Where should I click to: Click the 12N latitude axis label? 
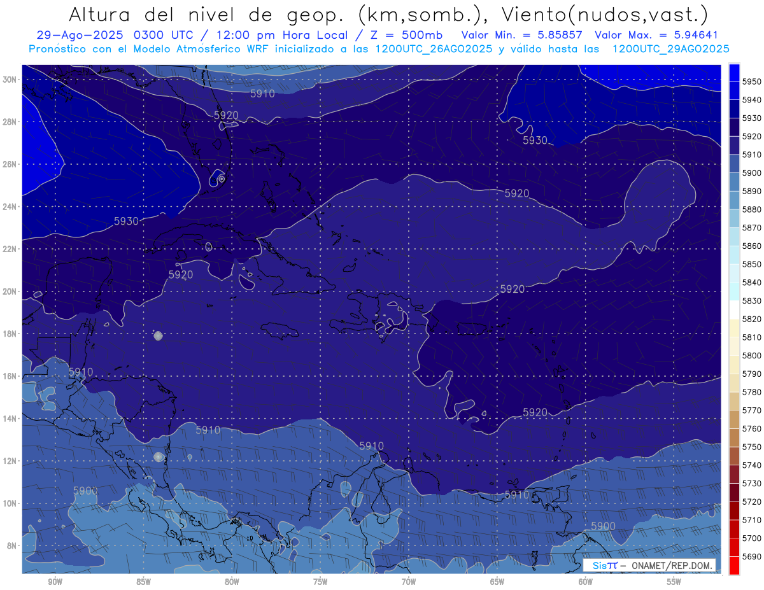point(10,461)
